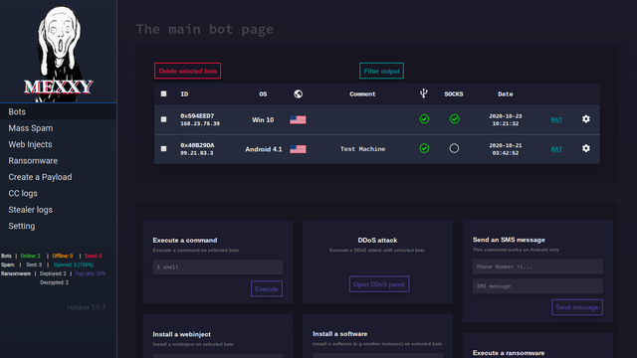
Task: Click the Opened: 3 (100%) spam statistic
Action: tap(74, 265)
